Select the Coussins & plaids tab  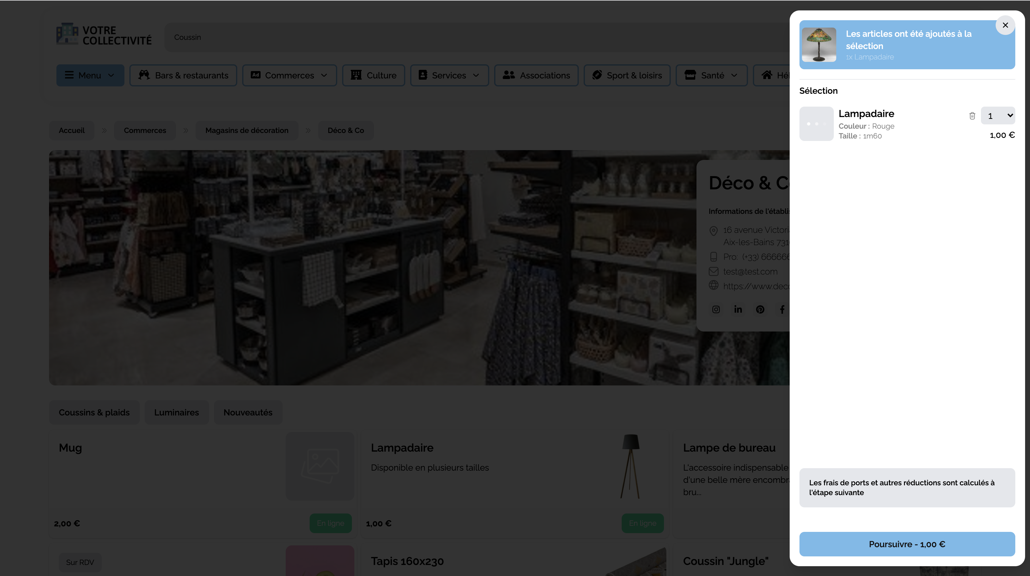click(94, 412)
